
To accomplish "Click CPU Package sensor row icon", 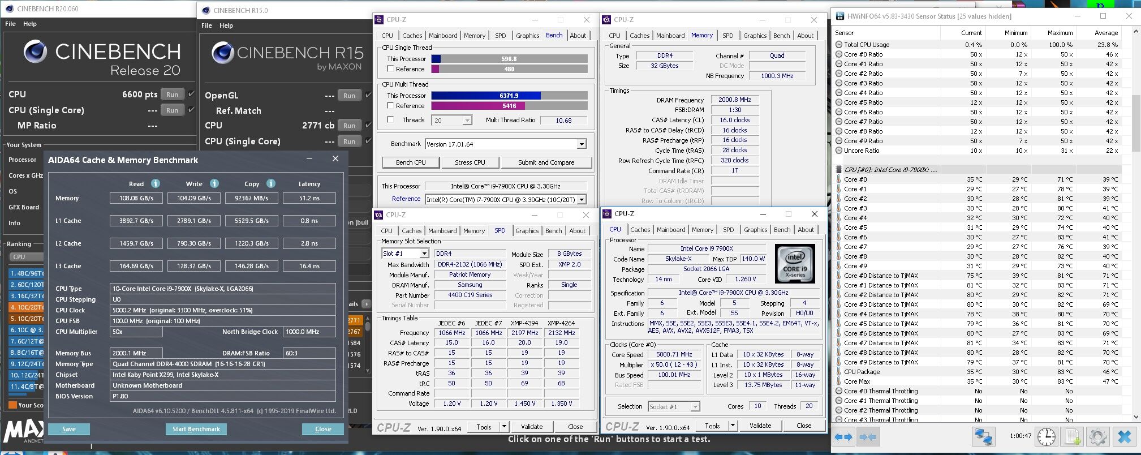I will (x=839, y=372).
